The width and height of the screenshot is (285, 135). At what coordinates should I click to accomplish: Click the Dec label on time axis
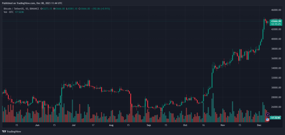pos(259,125)
